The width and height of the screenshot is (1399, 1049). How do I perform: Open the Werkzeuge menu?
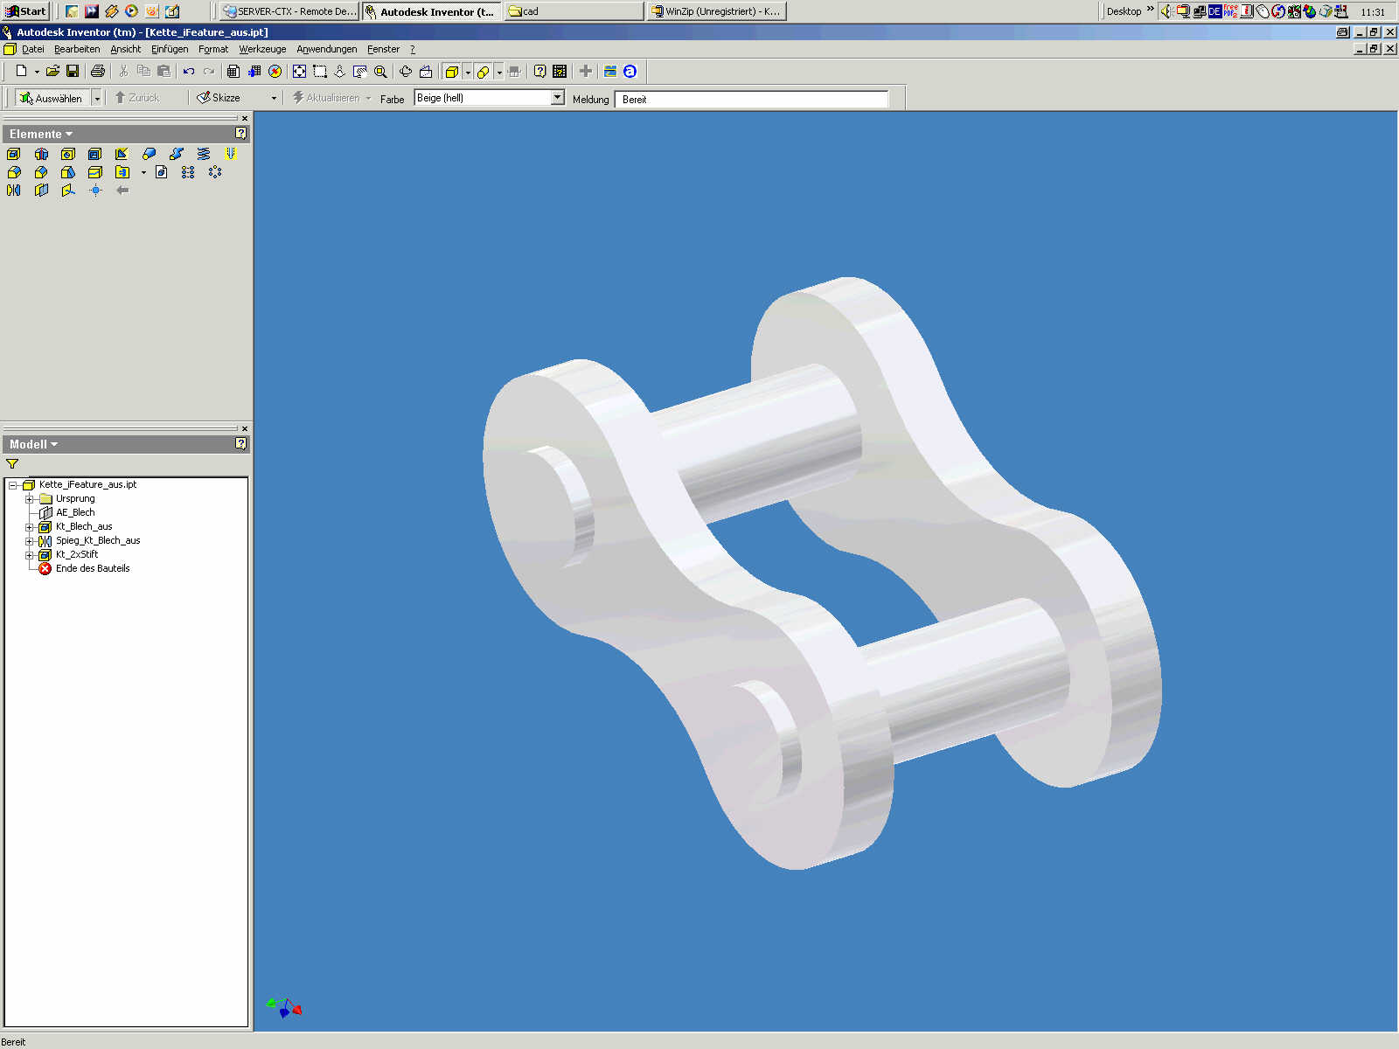(x=262, y=50)
